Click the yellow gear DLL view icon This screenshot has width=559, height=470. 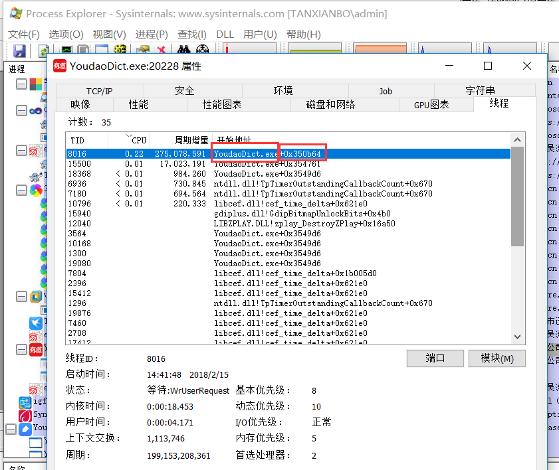point(120,50)
